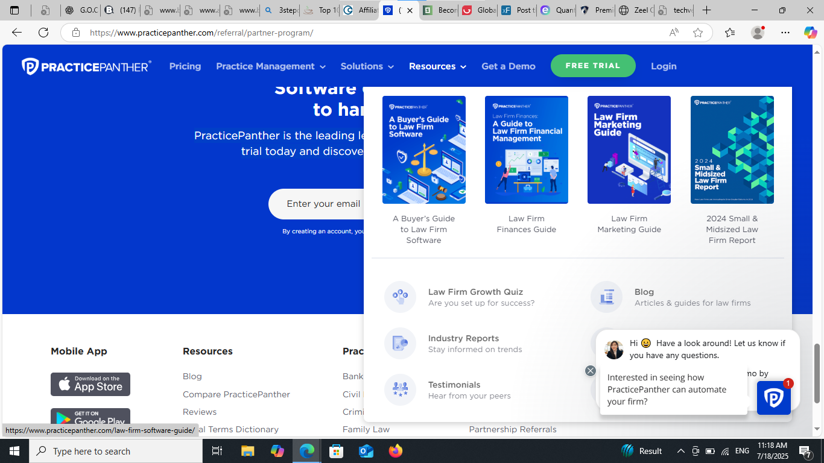This screenshot has height=463, width=824.
Task: Open the notification center icon
Action: pos(805,451)
